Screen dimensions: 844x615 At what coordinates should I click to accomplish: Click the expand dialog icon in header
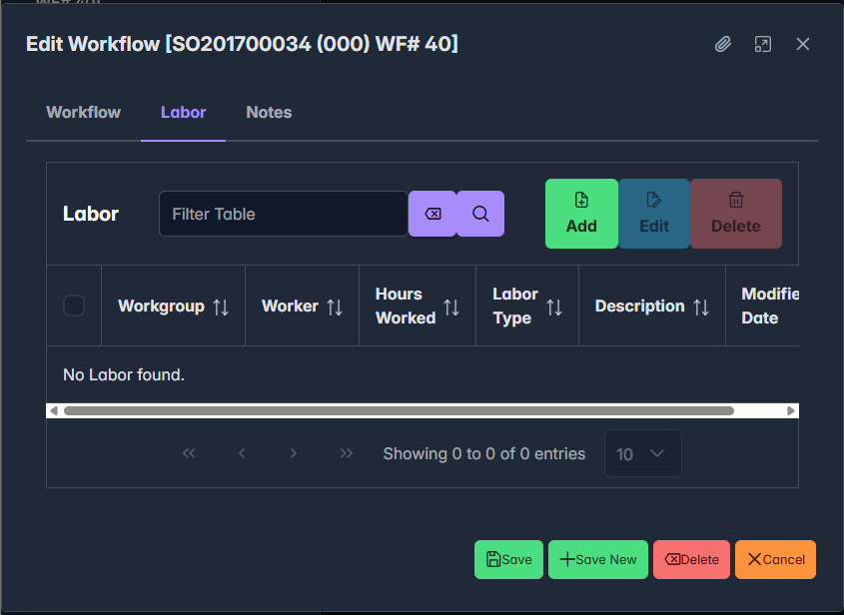pyautogui.click(x=763, y=44)
